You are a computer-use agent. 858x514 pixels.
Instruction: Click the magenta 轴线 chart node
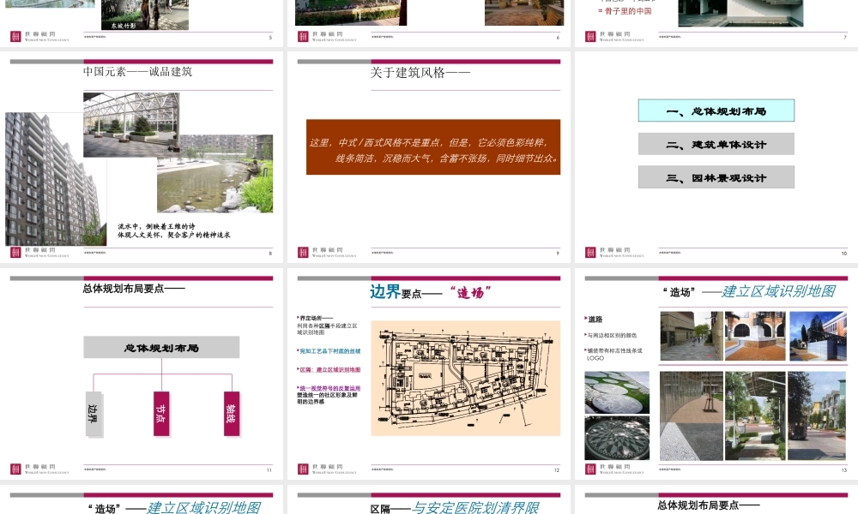232,414
